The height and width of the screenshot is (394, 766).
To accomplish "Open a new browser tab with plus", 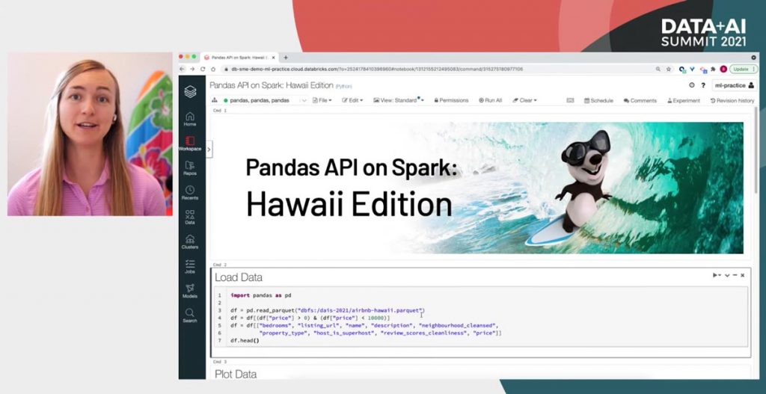I will (286, 57).
